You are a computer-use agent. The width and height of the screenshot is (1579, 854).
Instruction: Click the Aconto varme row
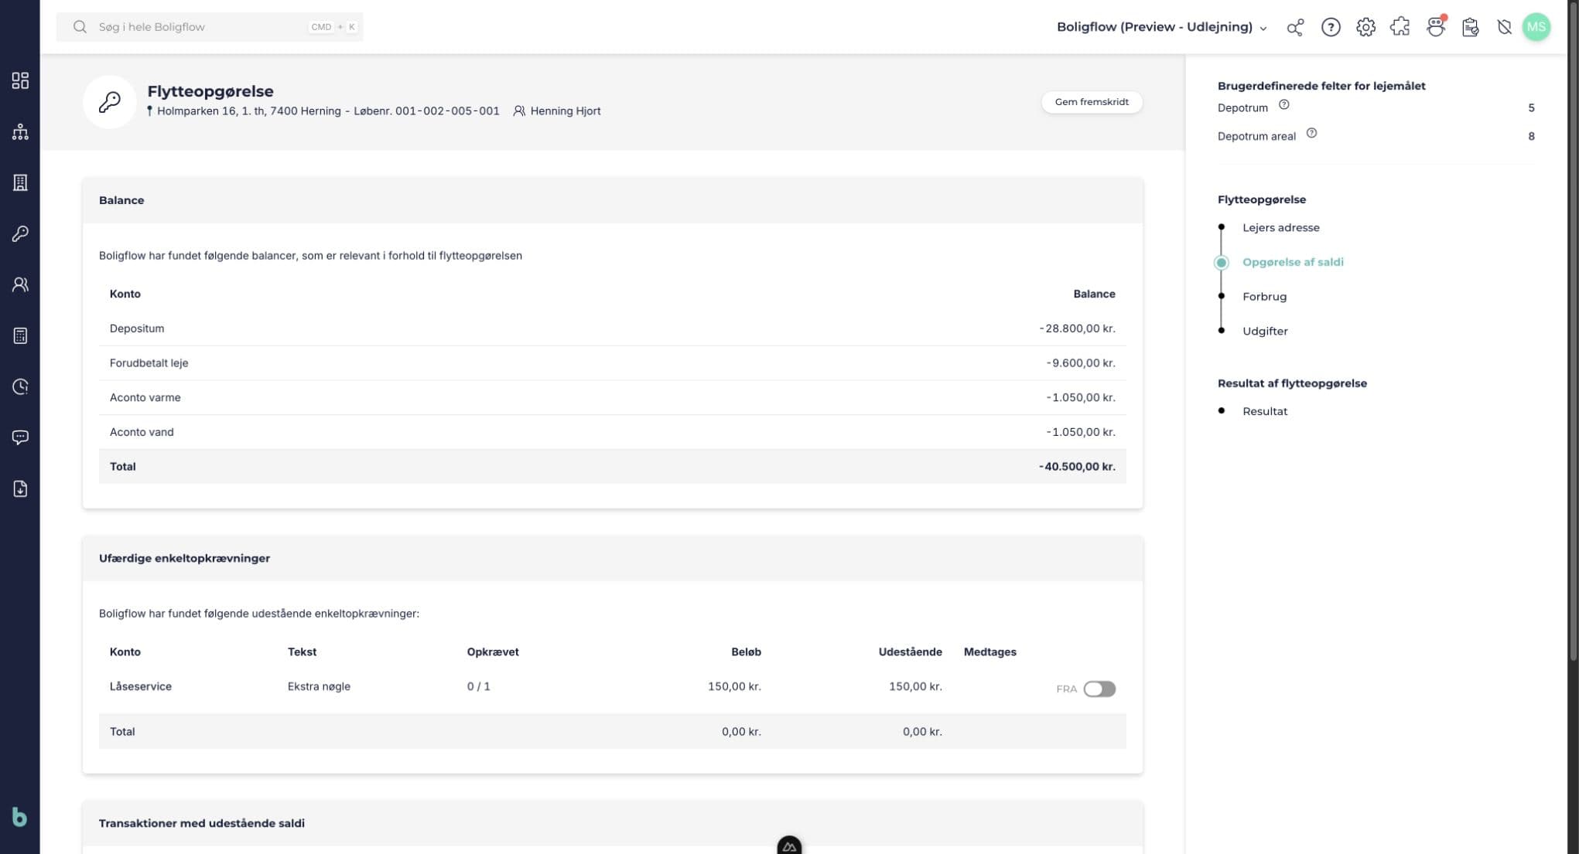pos(612,398)
